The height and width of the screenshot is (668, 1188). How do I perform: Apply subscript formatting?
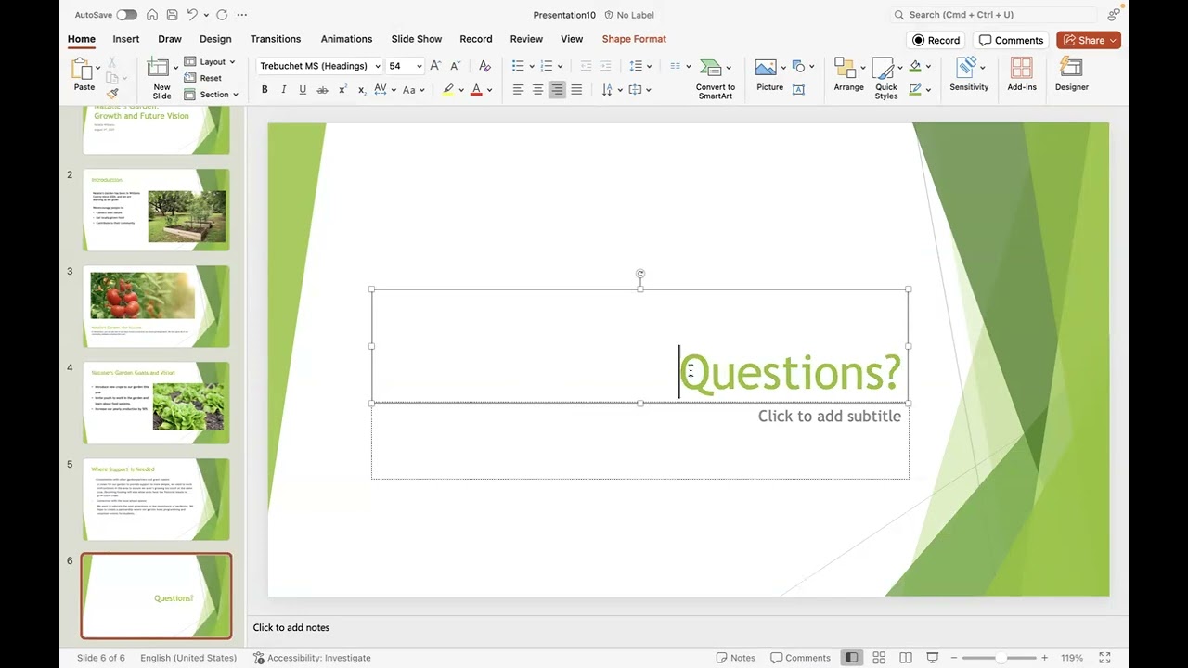pos(361,90)
